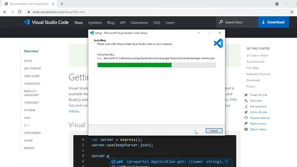Expand the LANGUAGES sidebar section
This screenshot has height=167, width=297.
(x=32, y=83)
